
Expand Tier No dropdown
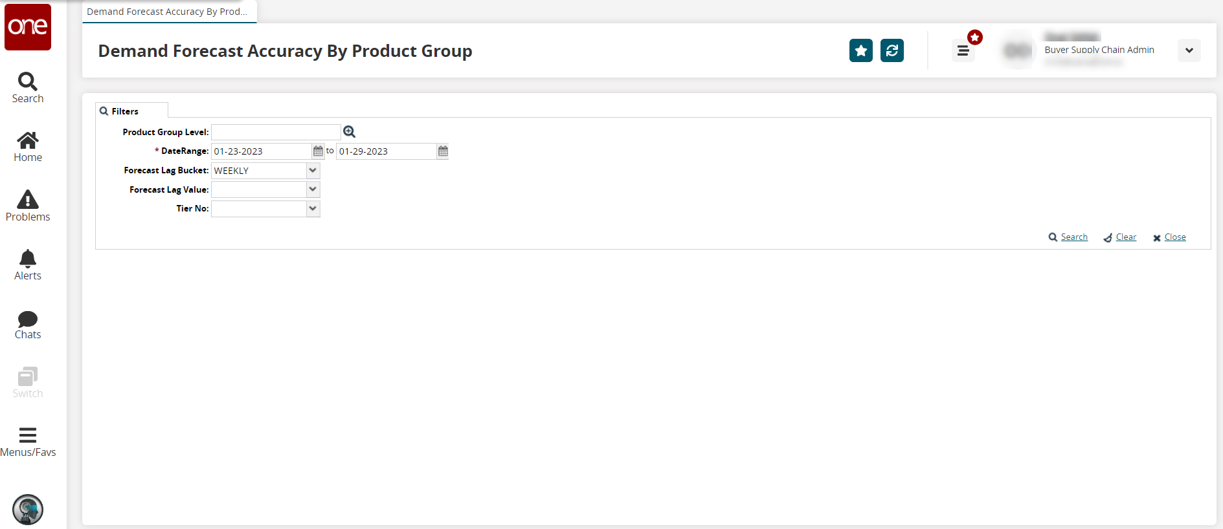[313, 208]
